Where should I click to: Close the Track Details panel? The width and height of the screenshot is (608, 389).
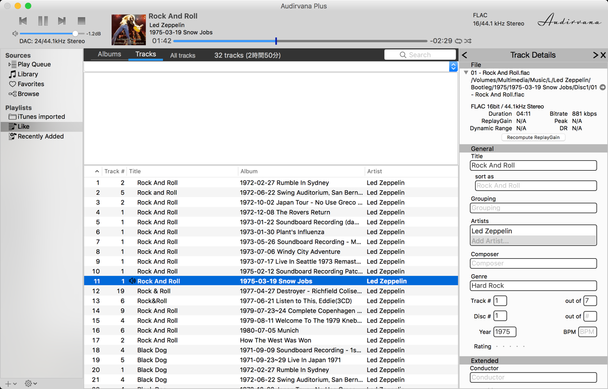pos(603,55)
